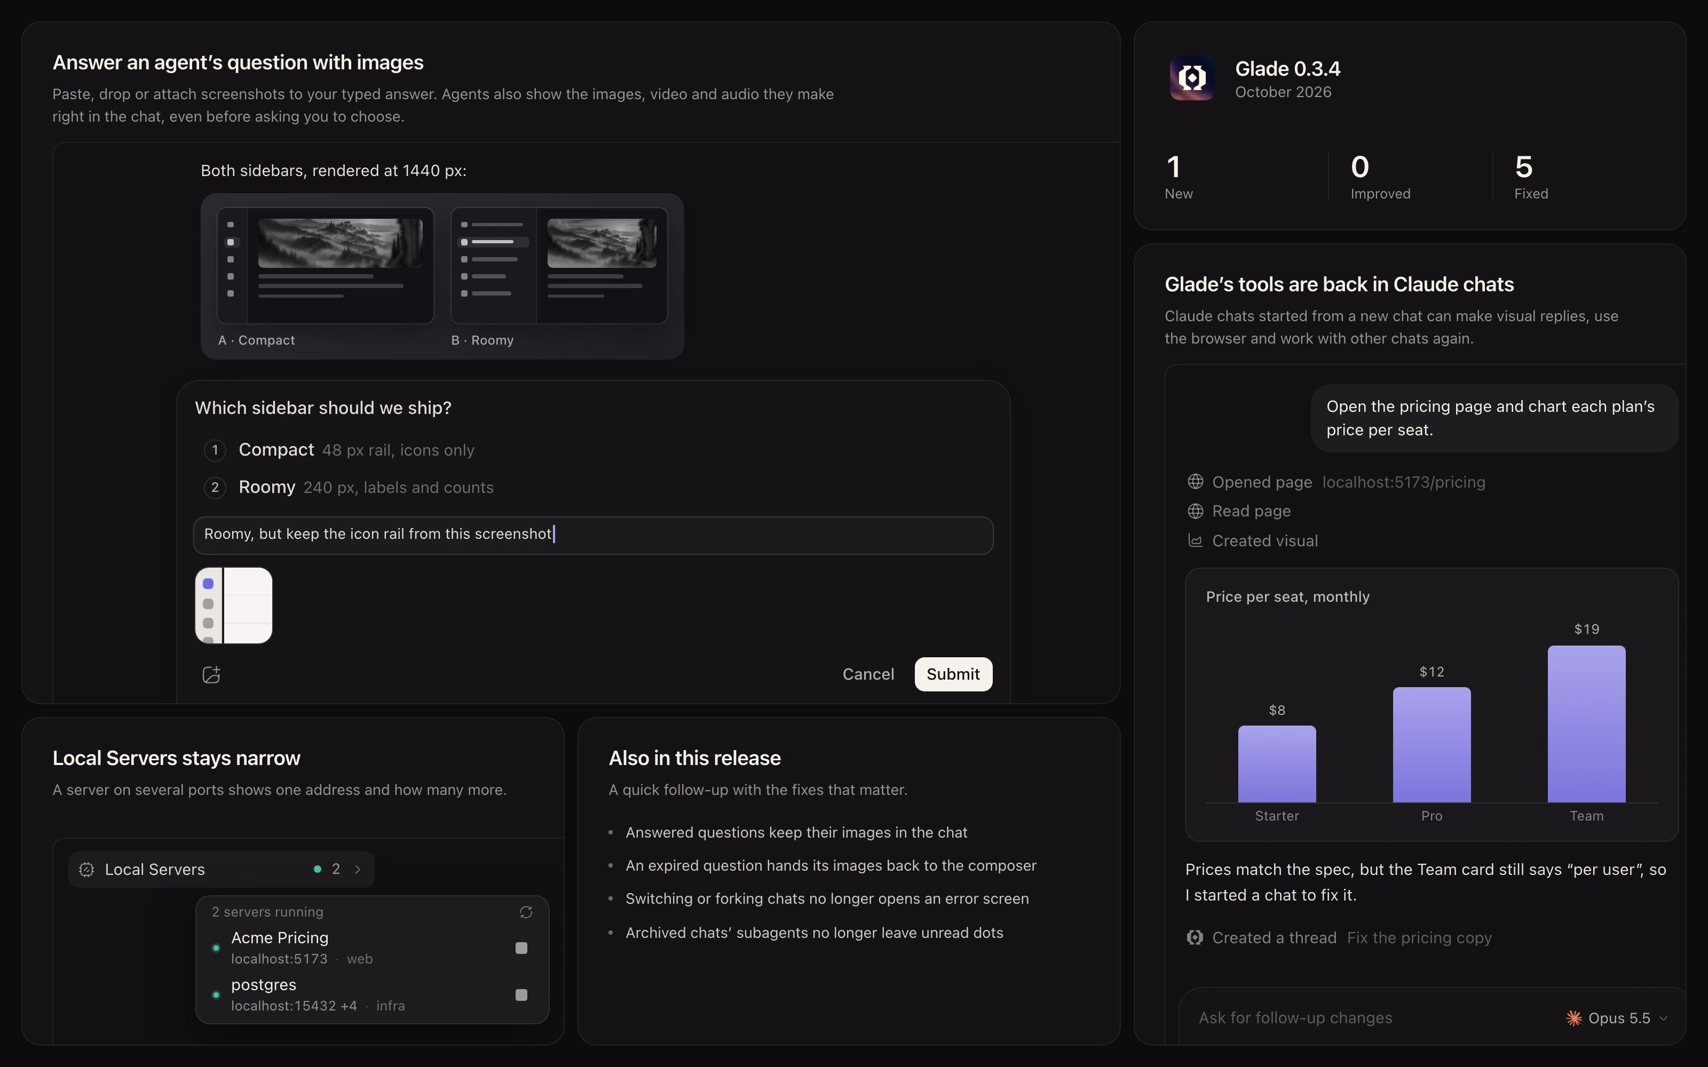Click the Acme Pricing server name
Image resolution: width=1708 pixels, height=1067 pixels.
280,938
